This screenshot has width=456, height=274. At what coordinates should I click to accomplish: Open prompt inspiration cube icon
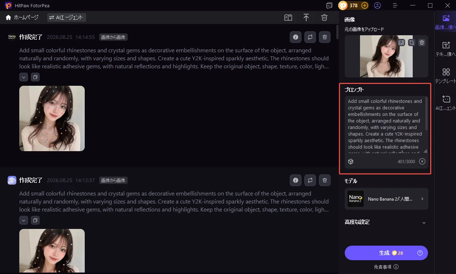pos(351,161)
